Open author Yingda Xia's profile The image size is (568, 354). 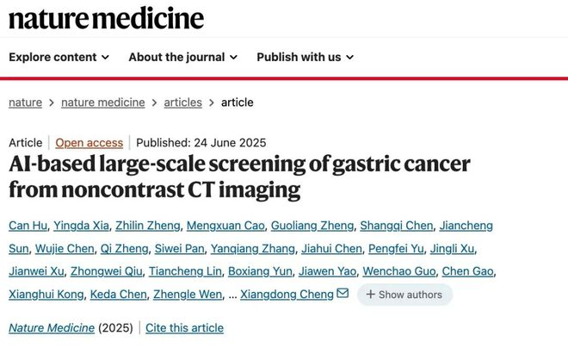[80, 226]
